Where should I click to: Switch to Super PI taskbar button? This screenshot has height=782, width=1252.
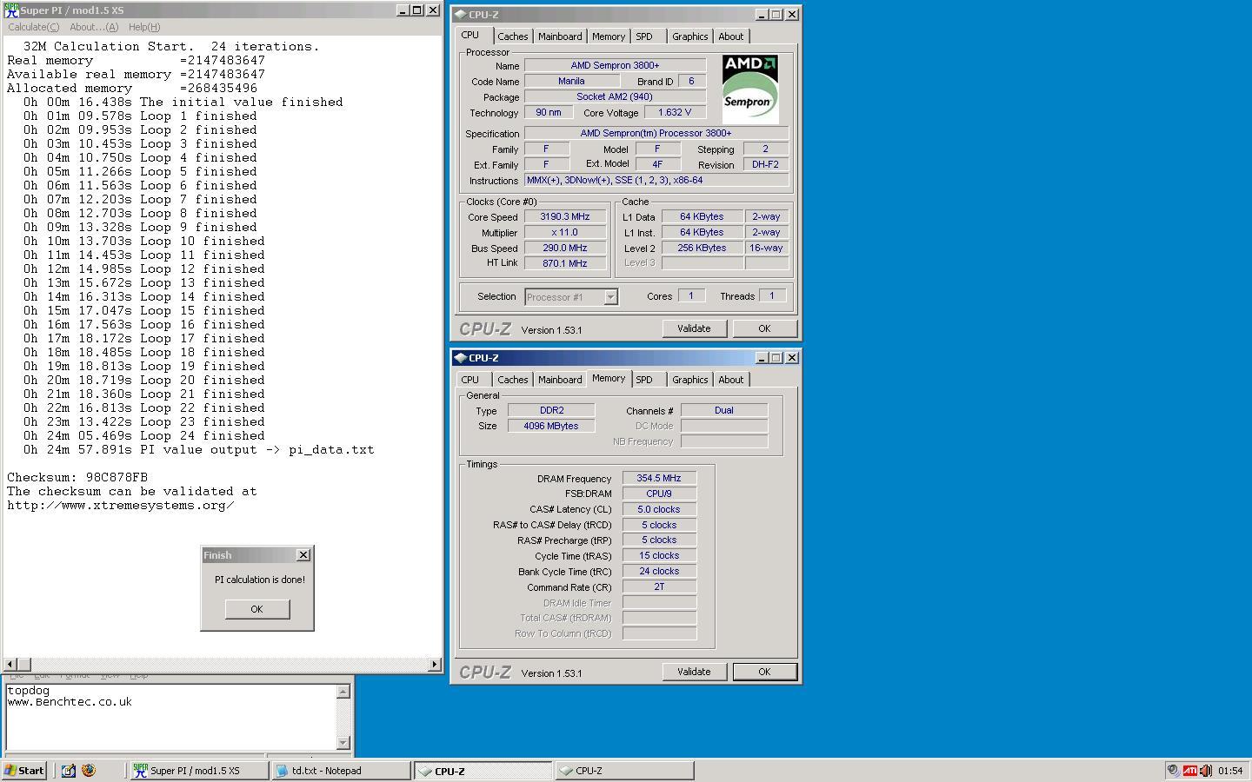[x=198, y=771]
